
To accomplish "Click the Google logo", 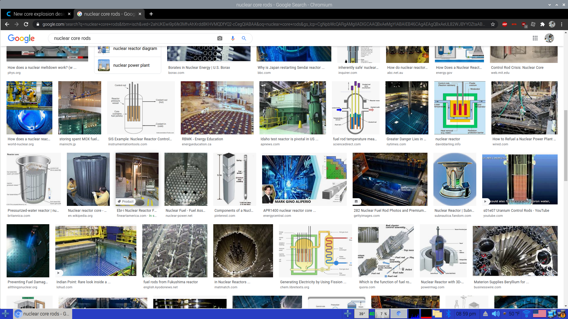I will click(21, 38).
